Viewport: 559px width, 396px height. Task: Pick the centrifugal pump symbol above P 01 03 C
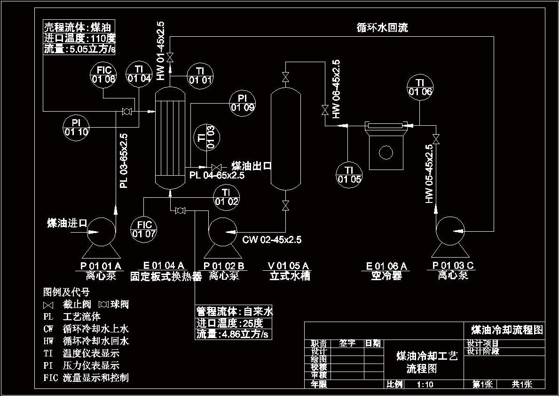point(450,237)
